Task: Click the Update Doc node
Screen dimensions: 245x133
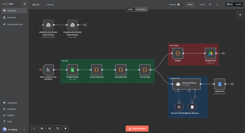Action: click(219, 84)
